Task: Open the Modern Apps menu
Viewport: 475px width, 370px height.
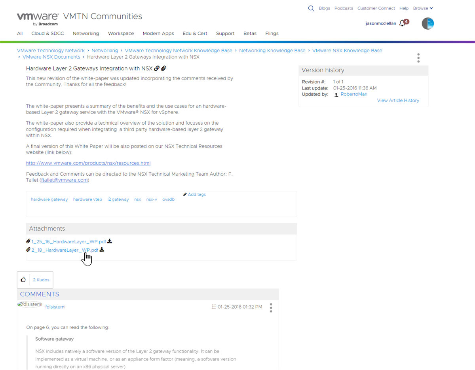Action: tap(158, 34)
